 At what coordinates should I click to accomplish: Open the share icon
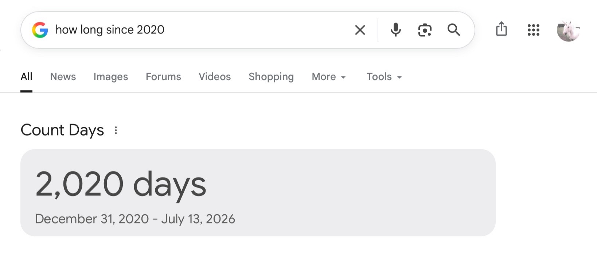[x=502, y=29]
